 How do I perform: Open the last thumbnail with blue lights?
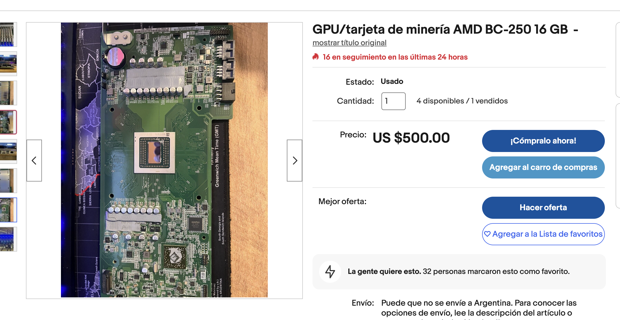tap(8, 239)
